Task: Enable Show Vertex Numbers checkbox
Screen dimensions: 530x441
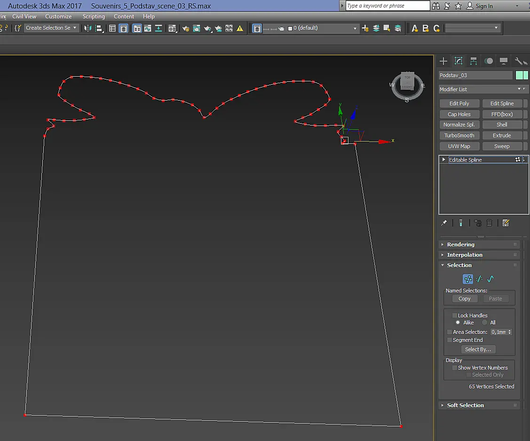Action: pyautogui.click(x=455, y=368)
